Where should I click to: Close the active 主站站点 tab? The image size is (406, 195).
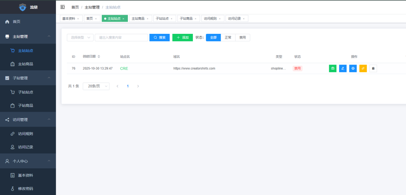(124, 19)
